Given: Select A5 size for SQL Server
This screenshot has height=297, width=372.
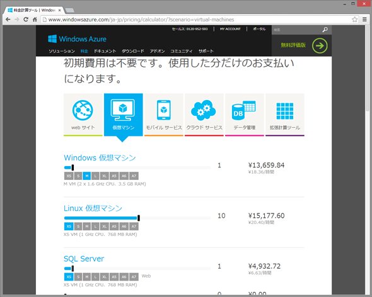Looking at the screenshot, I should [114, 277].
